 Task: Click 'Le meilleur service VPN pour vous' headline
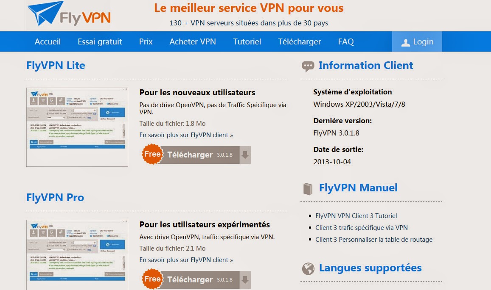coord(249,8)
